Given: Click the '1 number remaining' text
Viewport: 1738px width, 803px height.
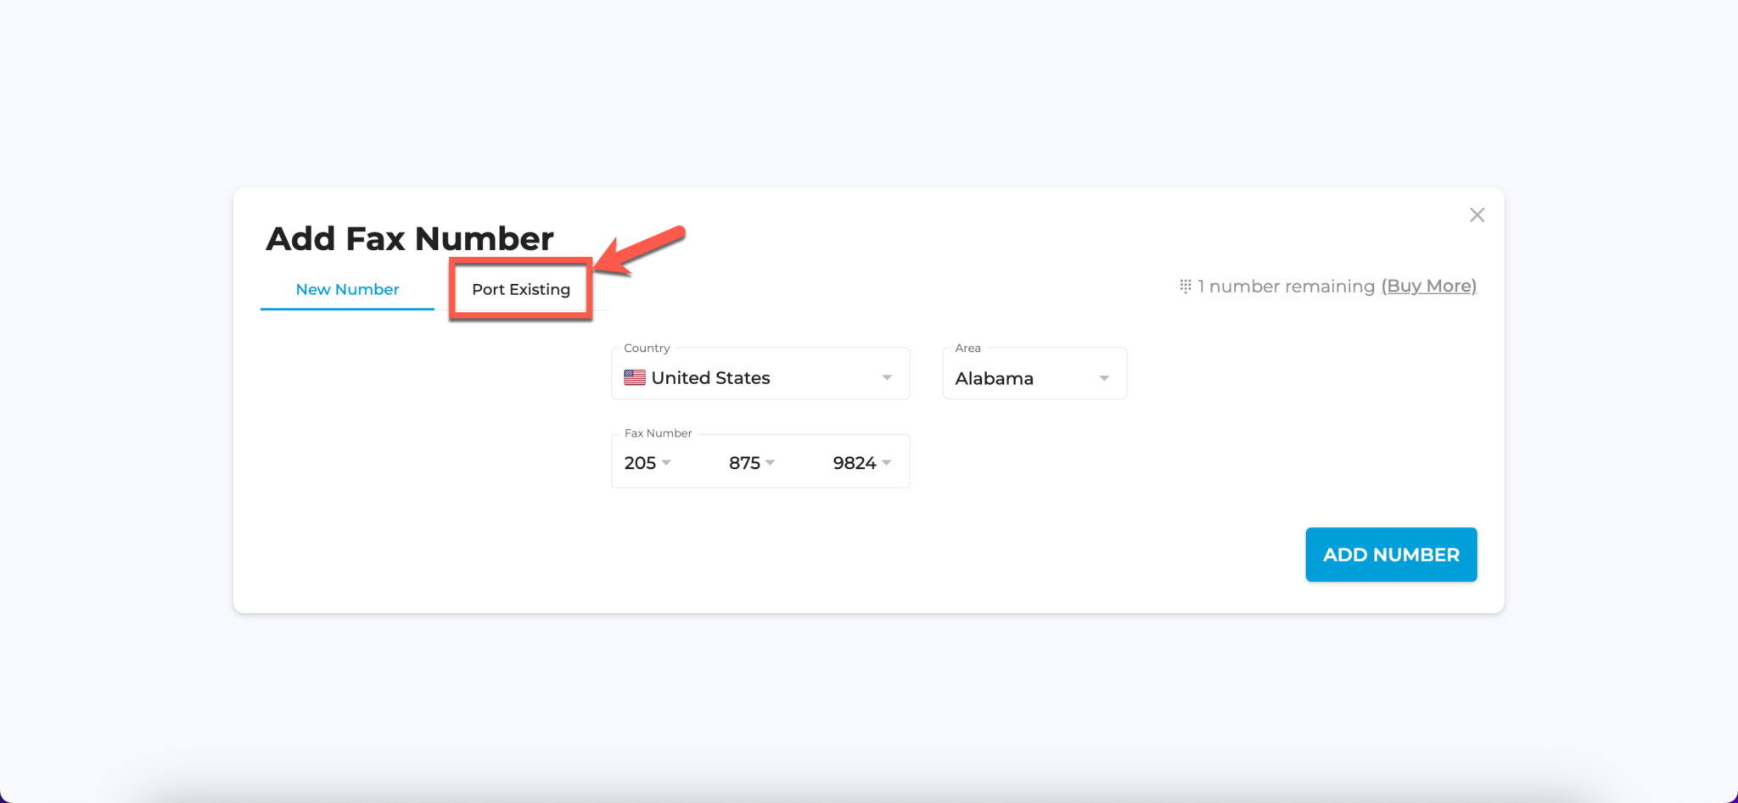Looking at the screenshot, I should point(1286,287).
